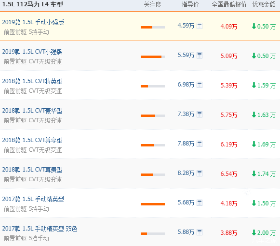Open 2018款 1.5L CVT豪华型 model link

point(32,111)
